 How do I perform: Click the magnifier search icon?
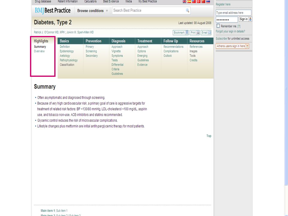(187, 10)
